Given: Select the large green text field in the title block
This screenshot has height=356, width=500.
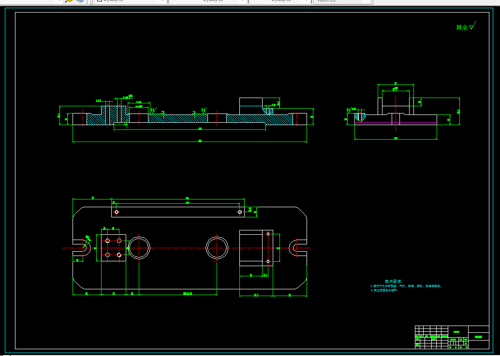Looking at the screenshot, I should click(478, 337).
